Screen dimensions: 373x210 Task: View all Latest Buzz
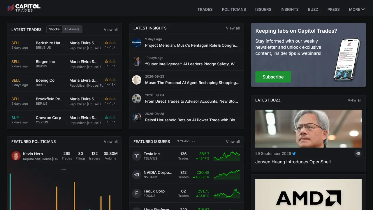click(355, 100)
